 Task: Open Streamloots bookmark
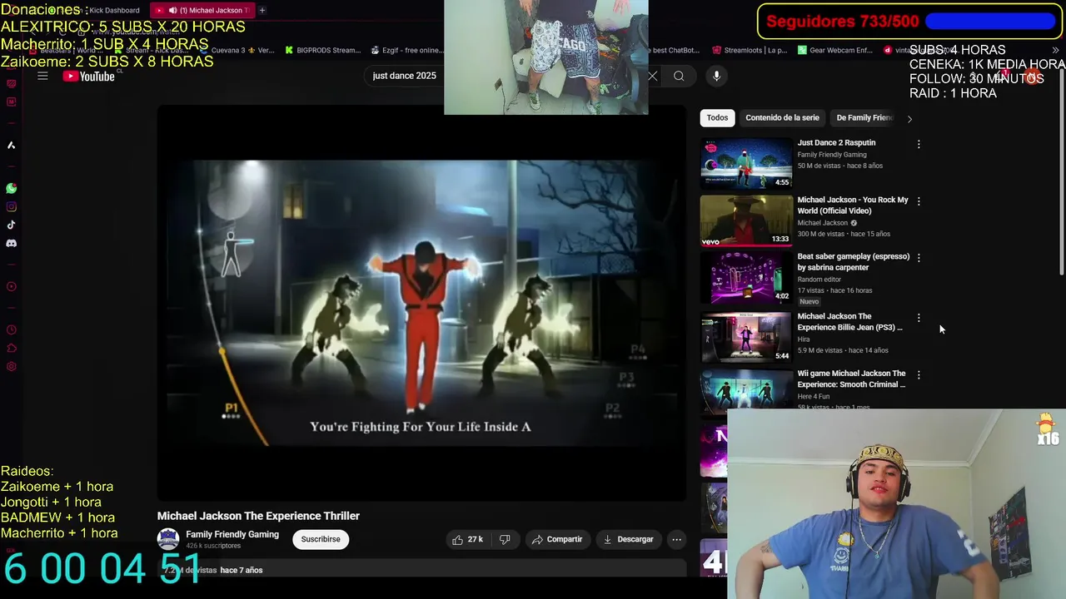750,51
